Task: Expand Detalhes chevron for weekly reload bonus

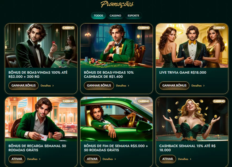Action: pos(40,159)
